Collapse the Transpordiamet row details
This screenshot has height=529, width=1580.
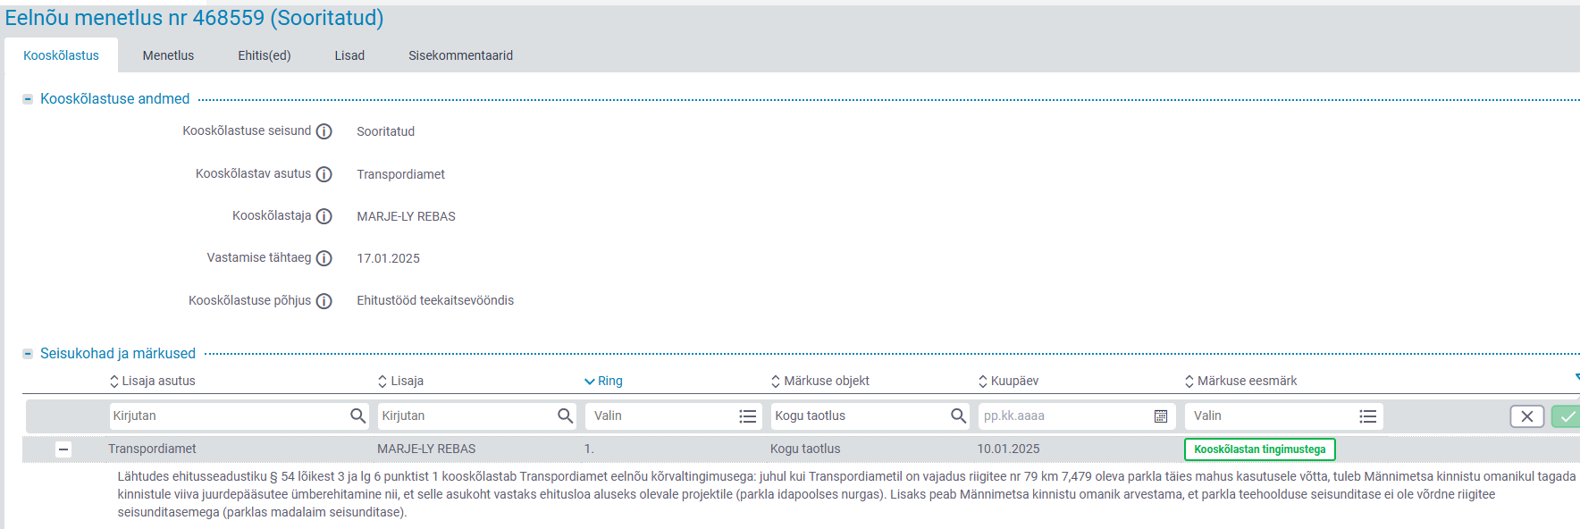pos(63,449)
